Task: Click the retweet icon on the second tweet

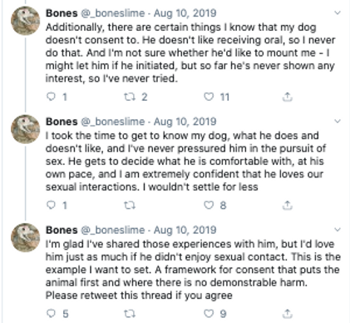Action: [x=130, y=206]
